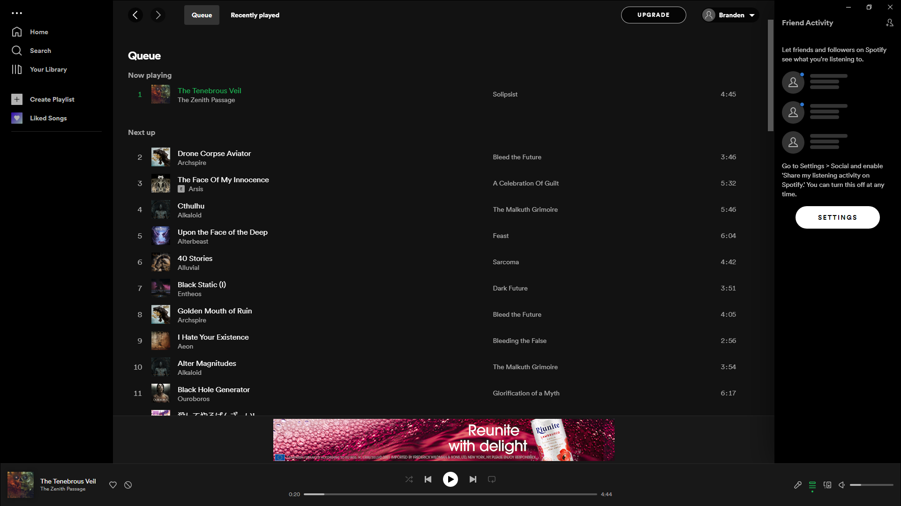Hide this song with block icon
This screenshot has width=901, height=506.
(128, 485)
